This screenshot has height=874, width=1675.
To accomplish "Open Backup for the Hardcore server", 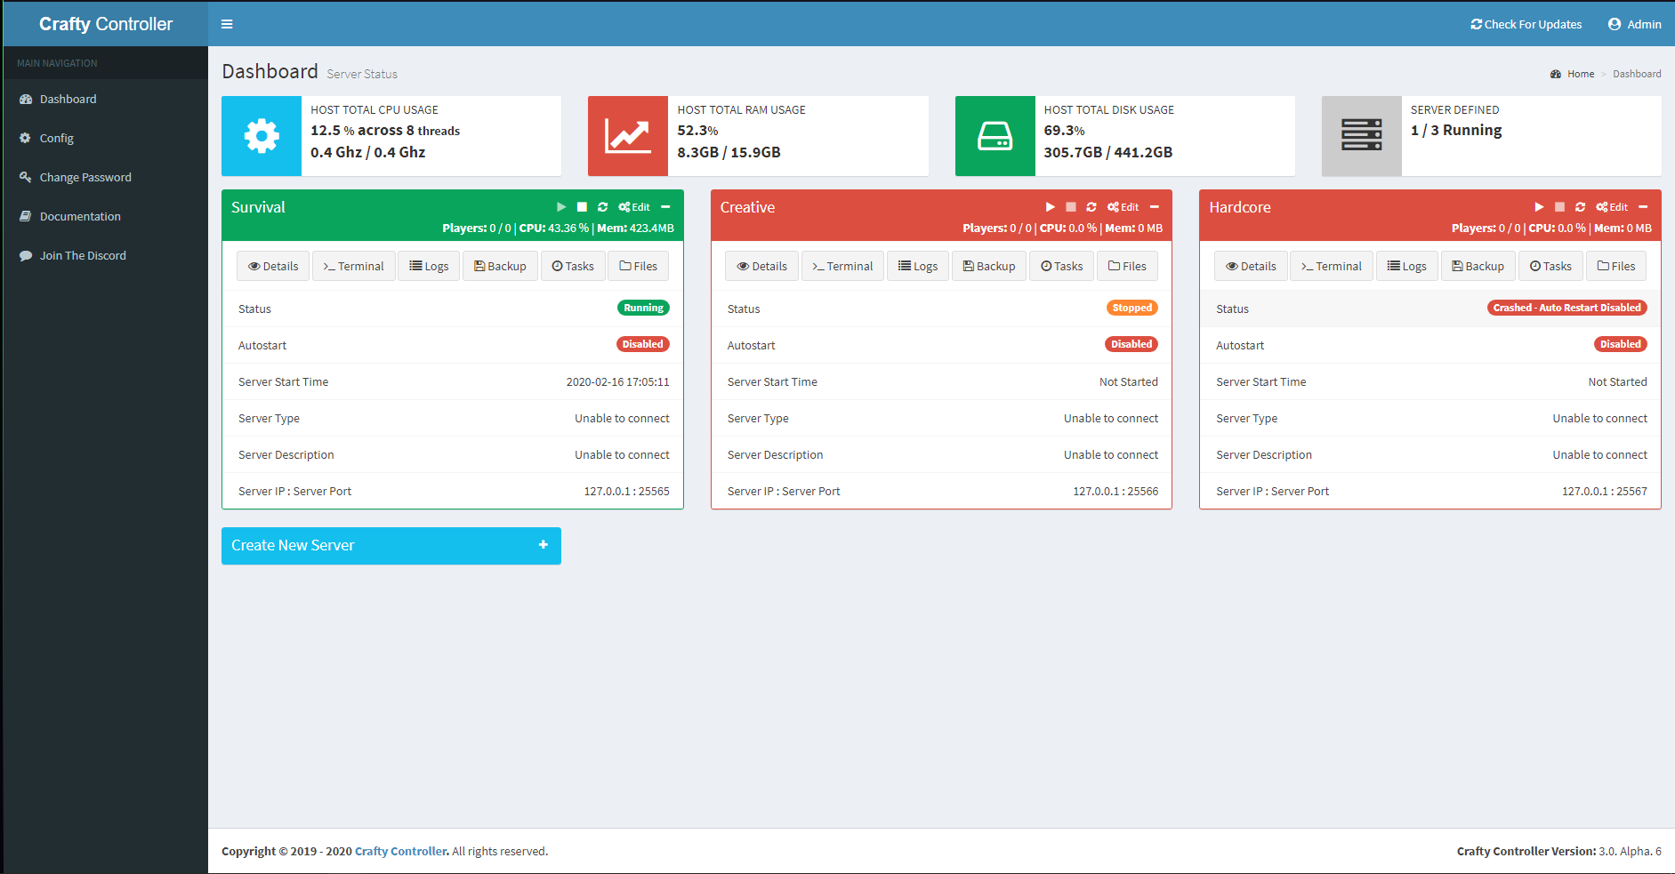I will click(1478, 265).
